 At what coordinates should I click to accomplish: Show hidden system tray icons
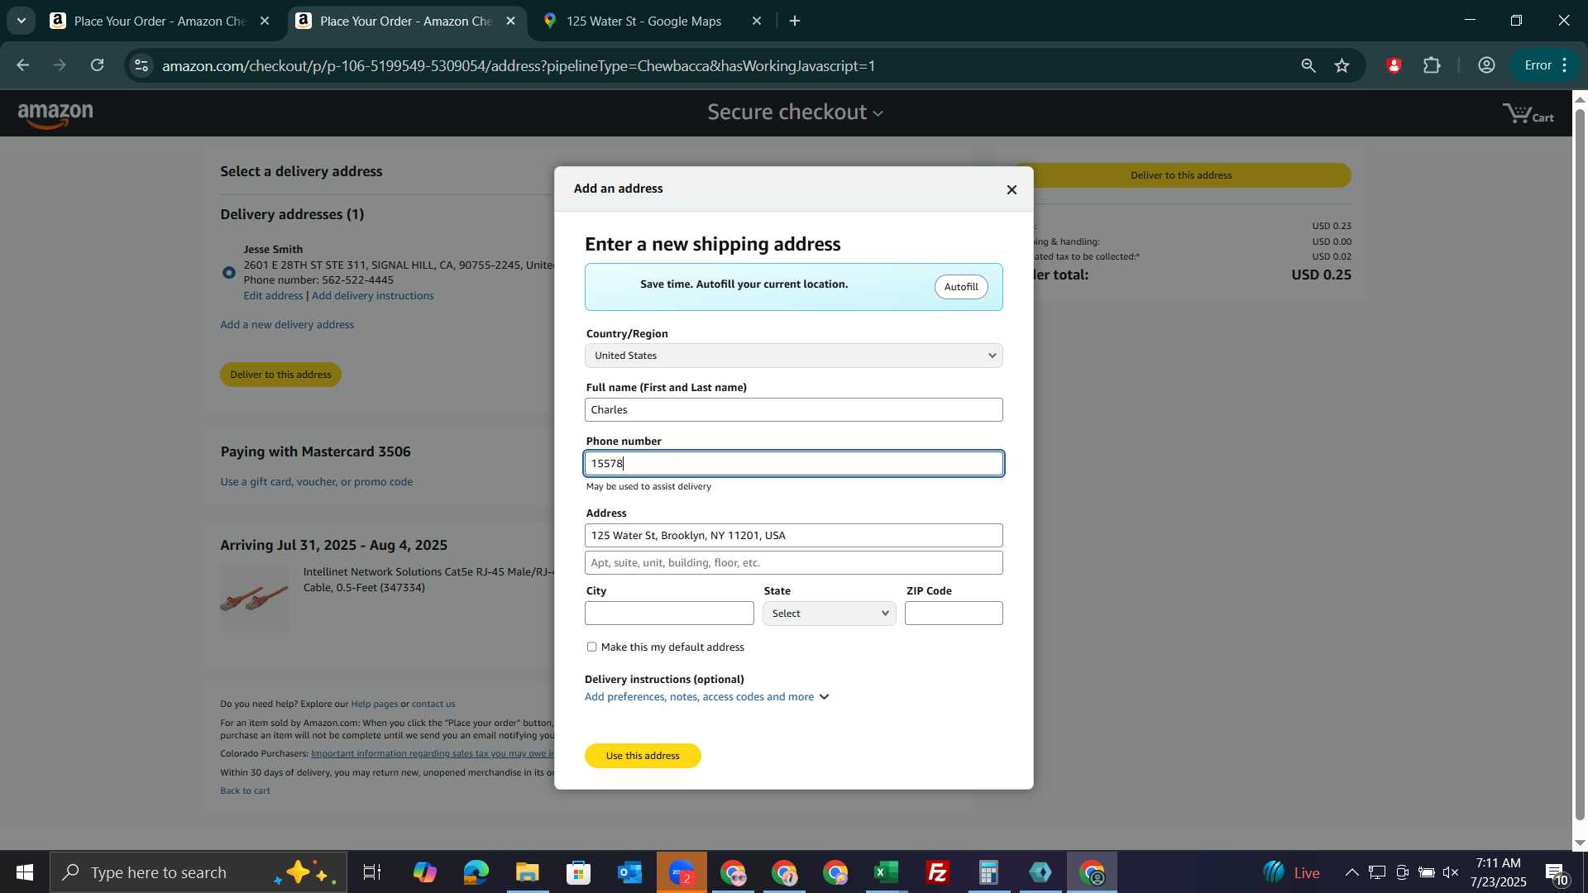pos(1351,872)
